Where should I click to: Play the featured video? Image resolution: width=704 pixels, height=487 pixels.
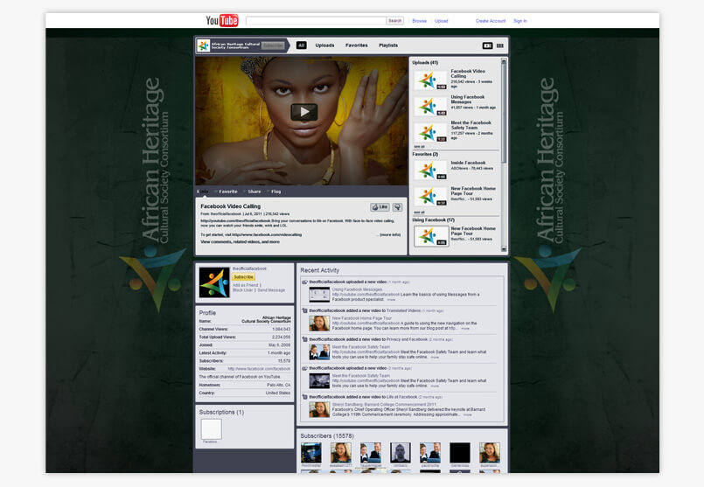[304, 112]
